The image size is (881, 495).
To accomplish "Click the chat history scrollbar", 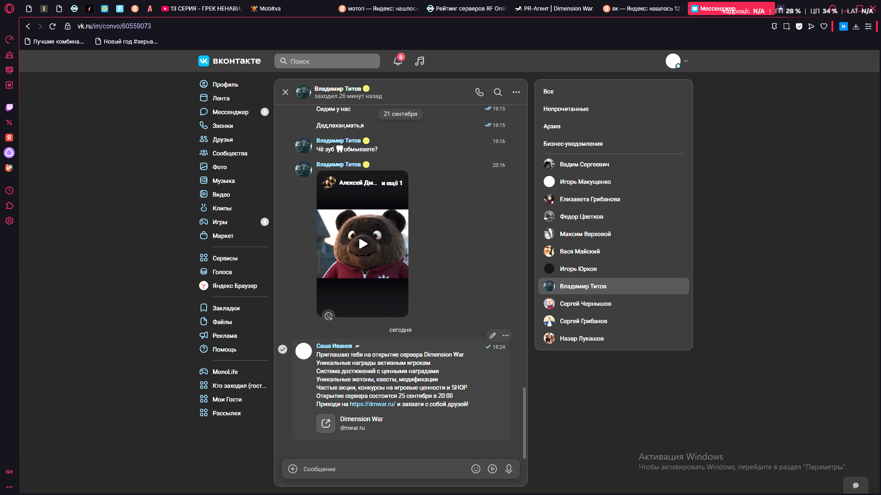I will point(524,423).
